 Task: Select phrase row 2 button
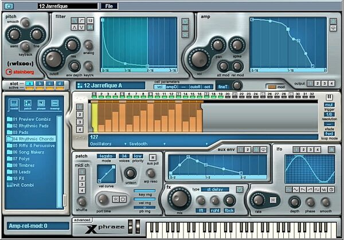(80, 115)
